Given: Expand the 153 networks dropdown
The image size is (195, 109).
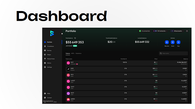Looking at the screenshot, I should click(160, 31).
